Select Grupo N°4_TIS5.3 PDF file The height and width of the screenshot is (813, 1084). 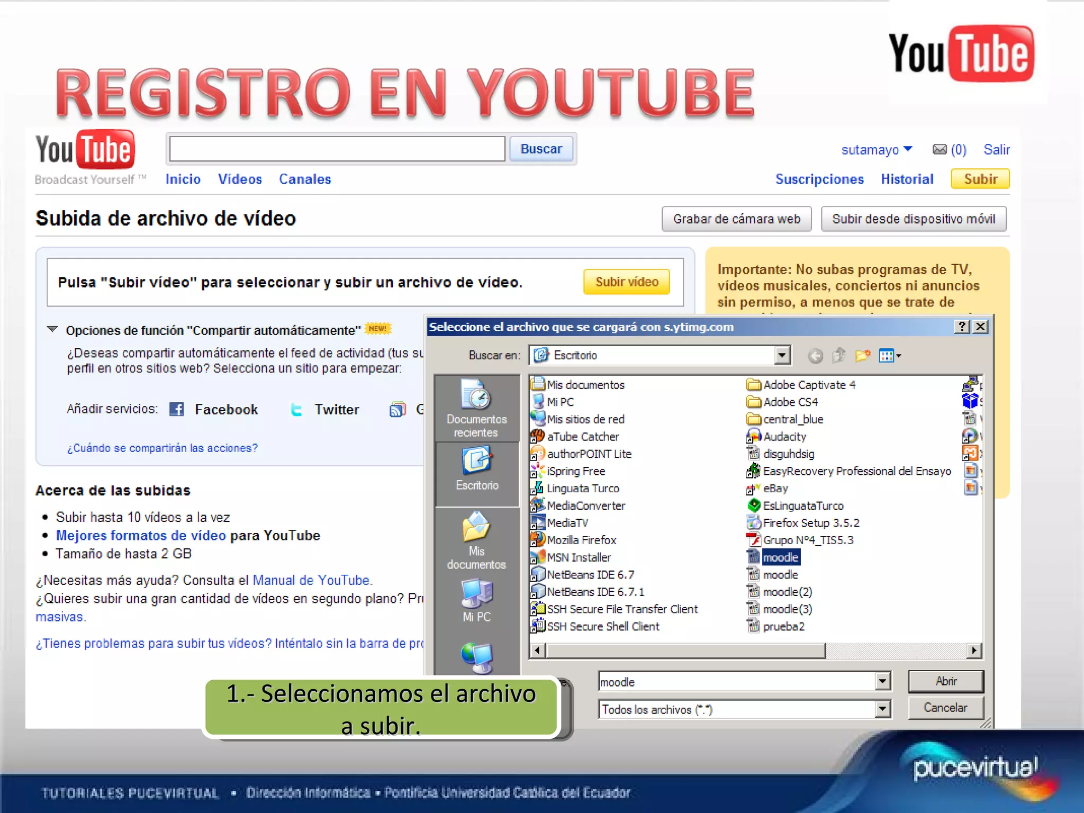pos(800,540)
